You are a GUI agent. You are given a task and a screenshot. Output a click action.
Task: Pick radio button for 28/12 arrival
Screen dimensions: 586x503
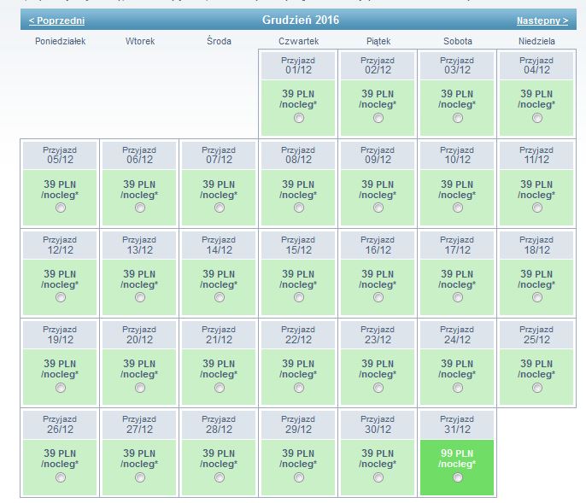[220, 477]
